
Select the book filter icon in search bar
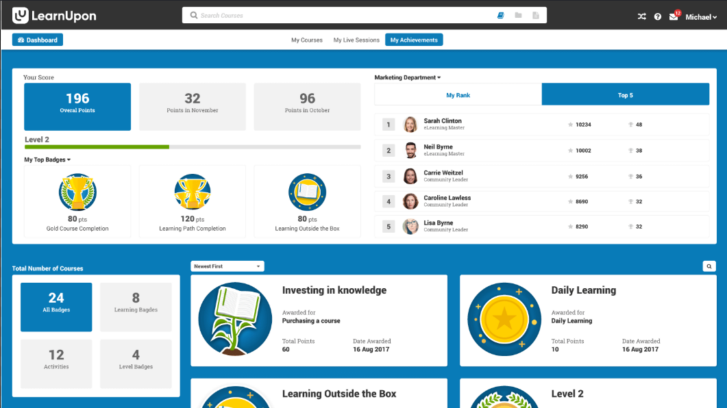point(501,15)
